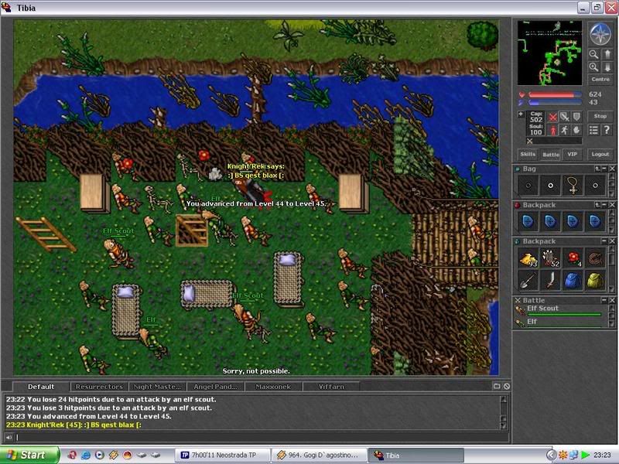Minimize the Battle list panel
The image size is (619, 464).
(x=604, y=300)
